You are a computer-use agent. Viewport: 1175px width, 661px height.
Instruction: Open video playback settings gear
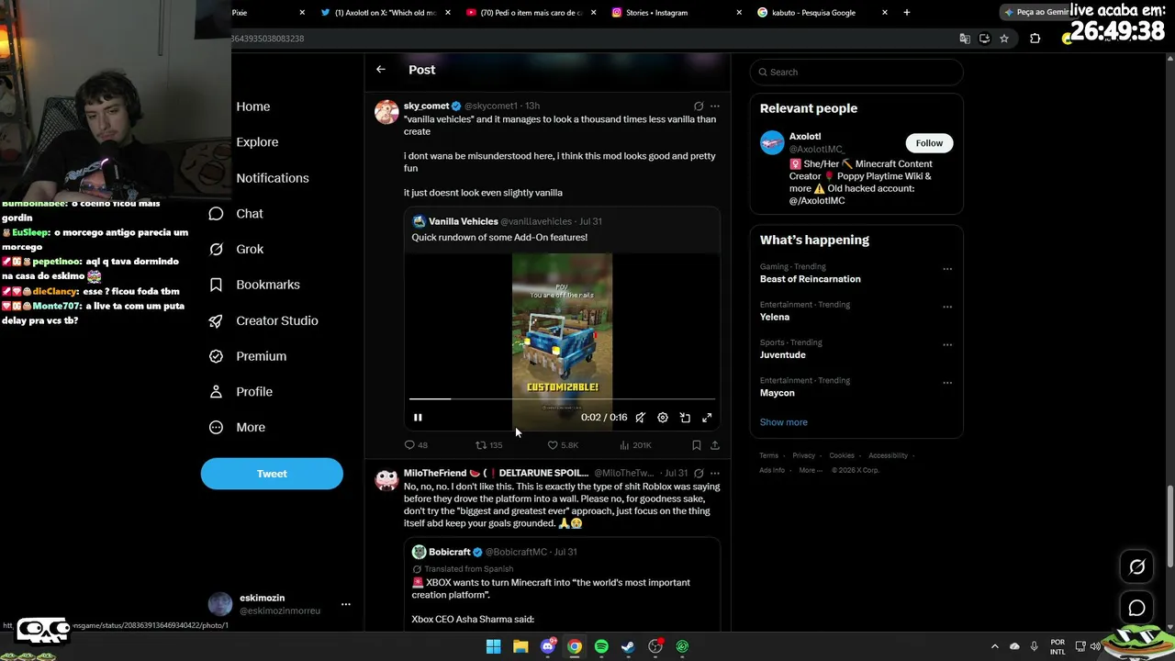pyautogui.click(x=663, y=418)
